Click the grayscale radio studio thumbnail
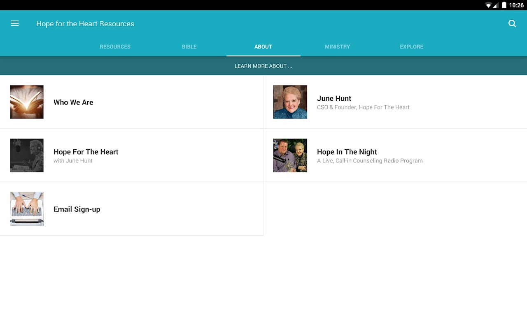The height and width of the screenshot is (329, 527). click(x=27, y=155)
